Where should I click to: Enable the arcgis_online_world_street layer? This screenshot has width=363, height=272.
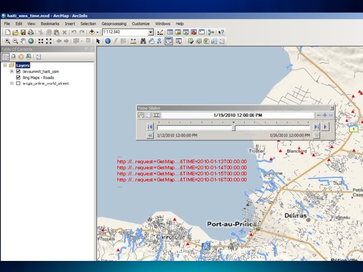18,84
